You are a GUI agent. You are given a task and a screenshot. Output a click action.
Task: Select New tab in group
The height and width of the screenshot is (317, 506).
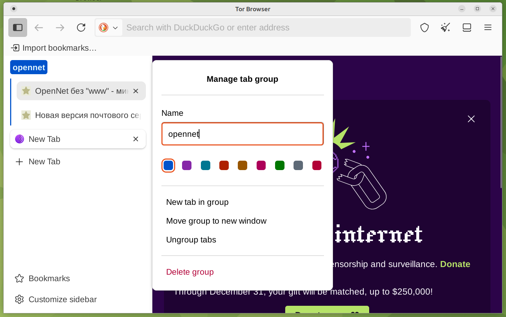tap(197, 202)
